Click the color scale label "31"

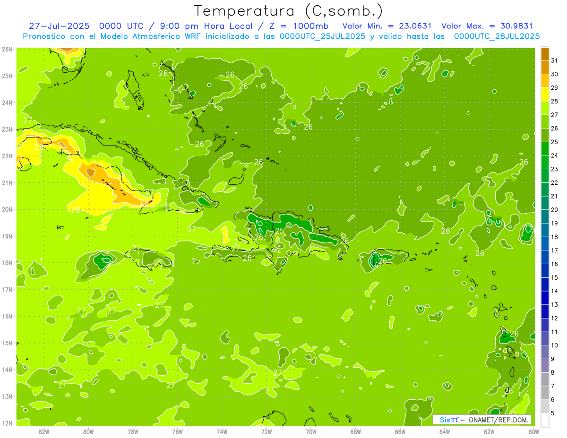[554, 60]
